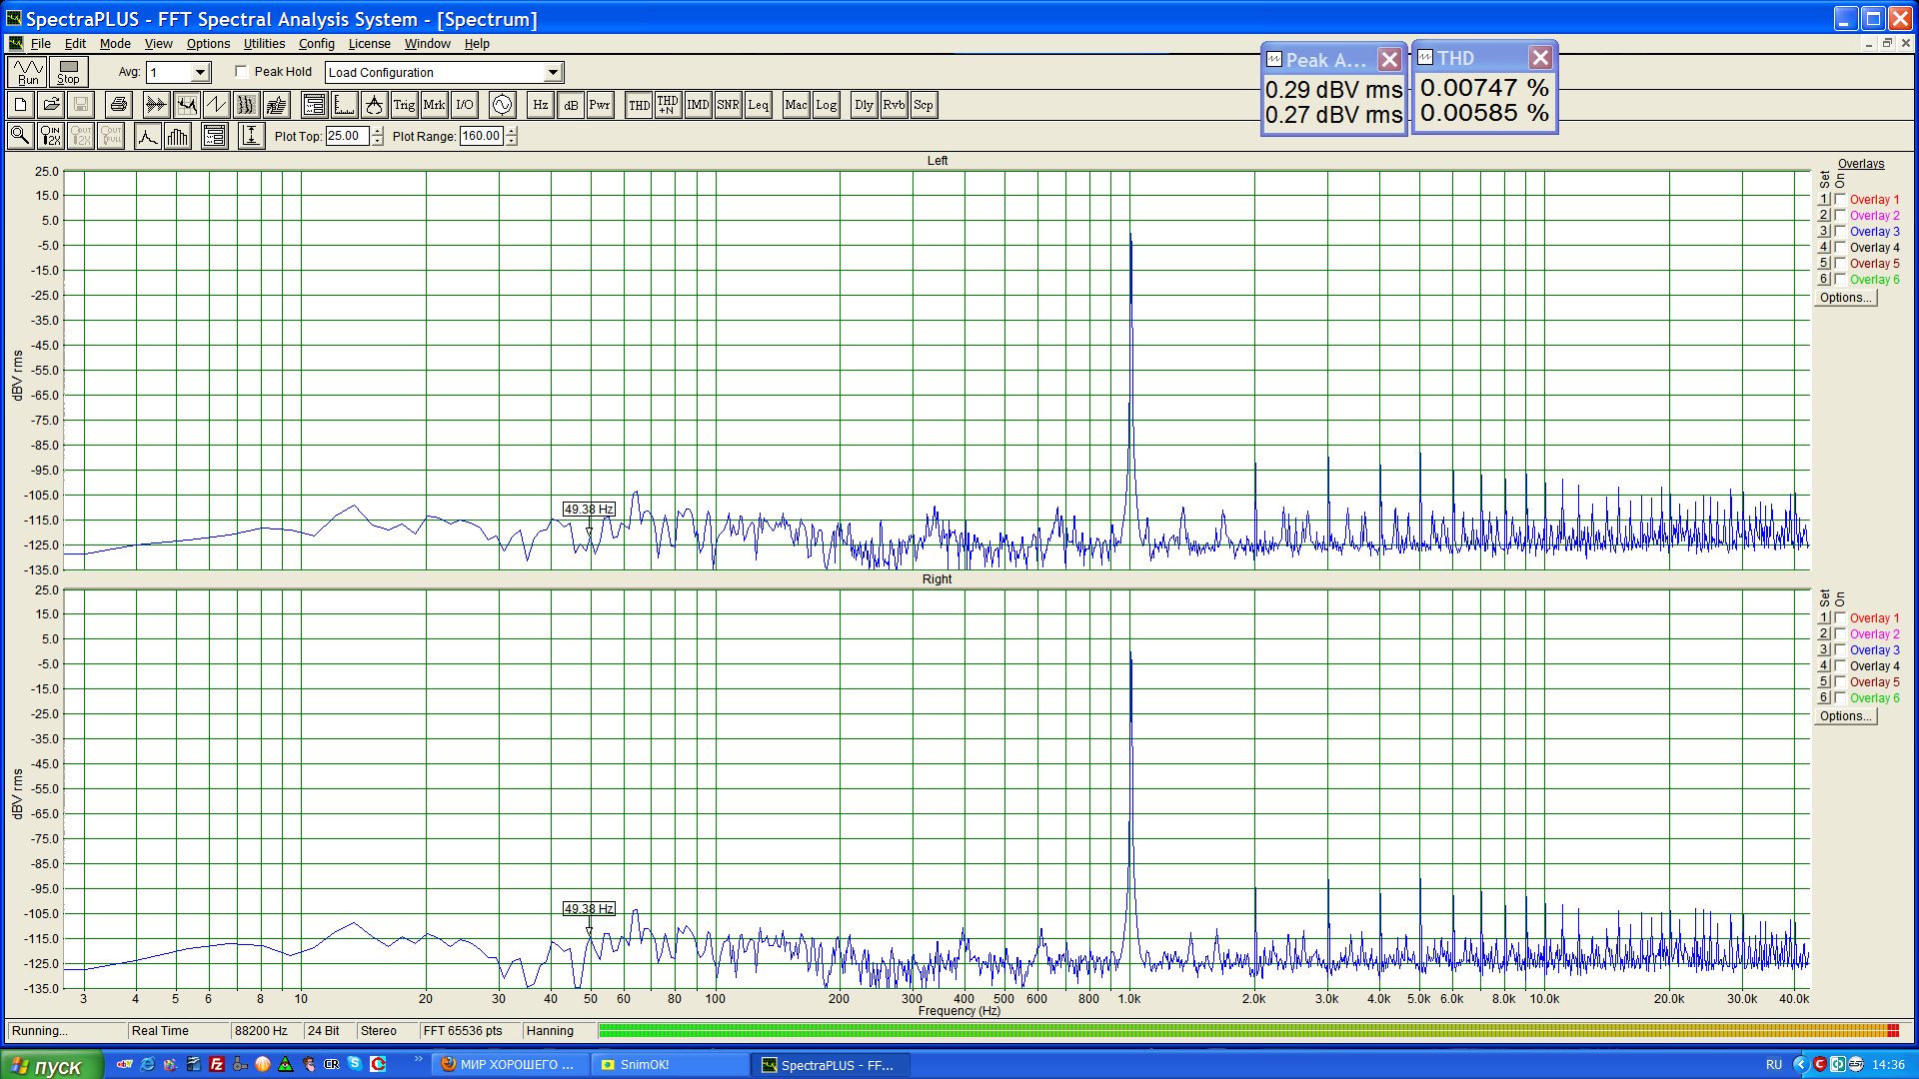Select the bar graph plot style icon
1919x1079 pixels.
[178, 136]
